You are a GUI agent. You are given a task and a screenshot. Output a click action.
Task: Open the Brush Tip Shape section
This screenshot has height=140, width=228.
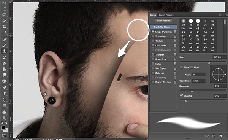[163, 27]
